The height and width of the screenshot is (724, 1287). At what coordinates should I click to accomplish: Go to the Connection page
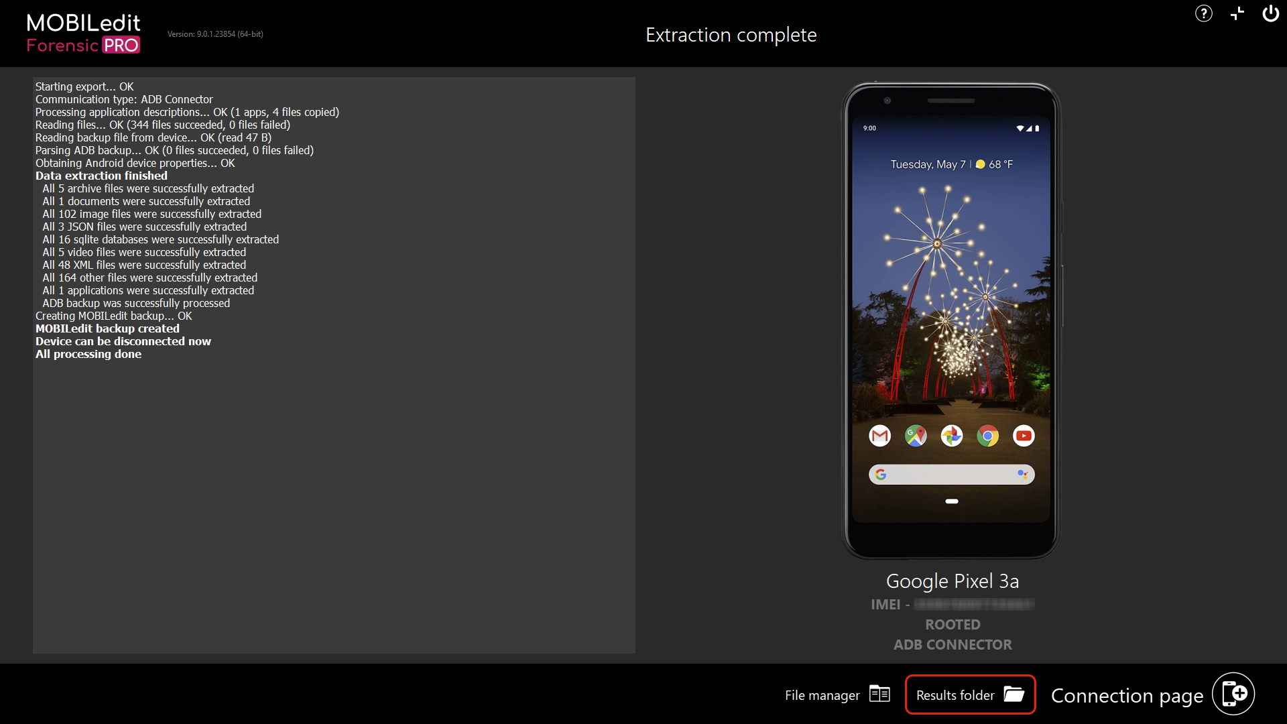click(1127, 695)
